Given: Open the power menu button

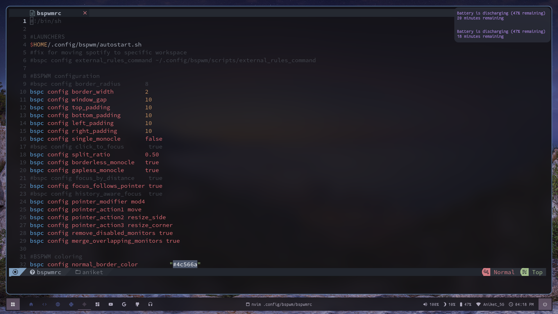Looking at the screenshot, I should point(545,304).
